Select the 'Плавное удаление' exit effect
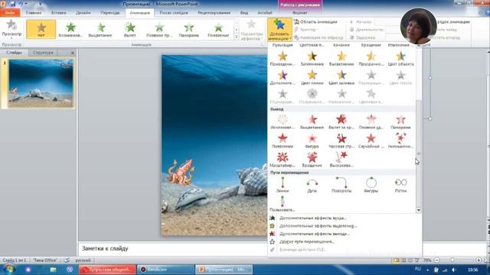 (371, 122)
